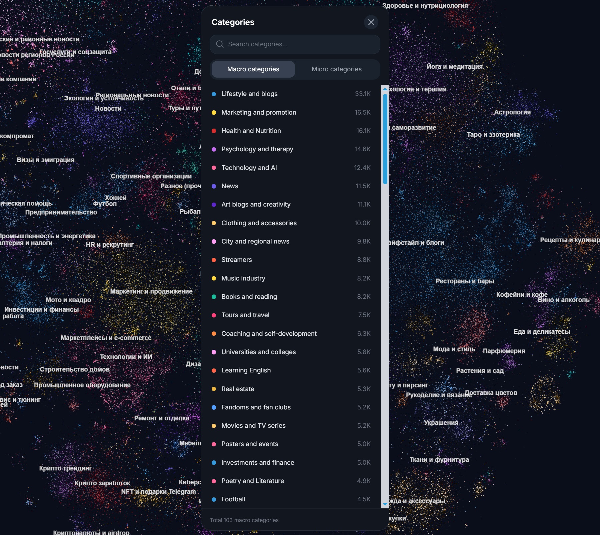The image size is (600, 535).
Task: Pick Poetry and Literature category
Action: pos(291,481)
